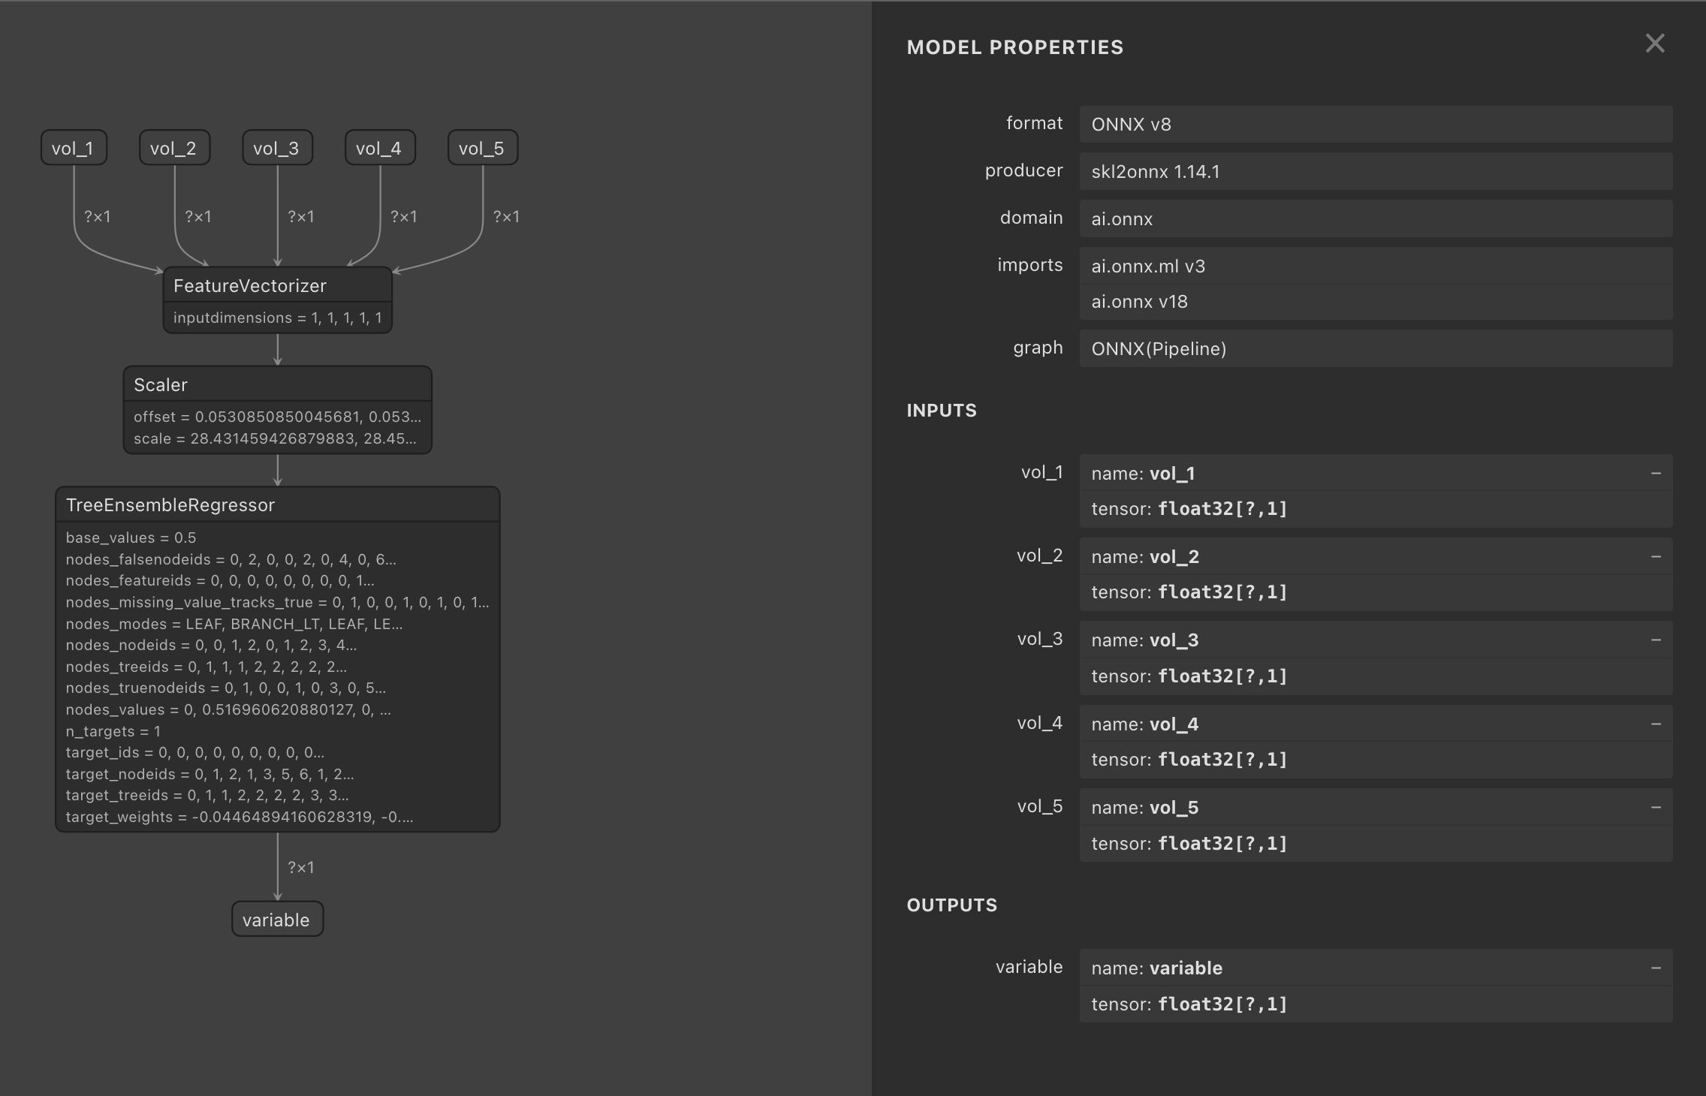Screen dimensions: 1706x1096
Task: Click the graph field ONNX(Pipeline)
Action: pyautogui.click(x=1376, y=349)
